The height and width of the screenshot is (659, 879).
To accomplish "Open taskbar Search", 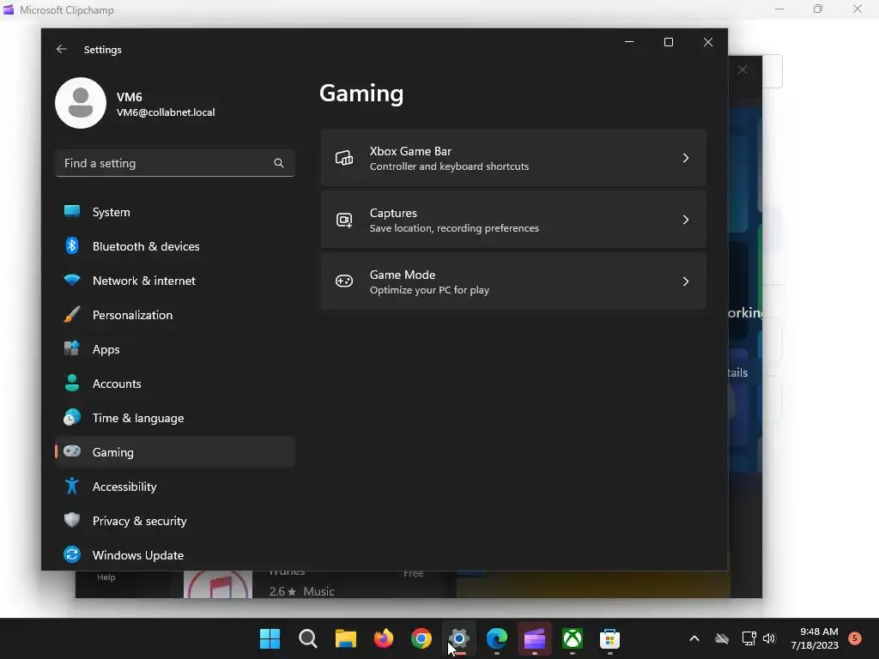I will click(308, 638).
